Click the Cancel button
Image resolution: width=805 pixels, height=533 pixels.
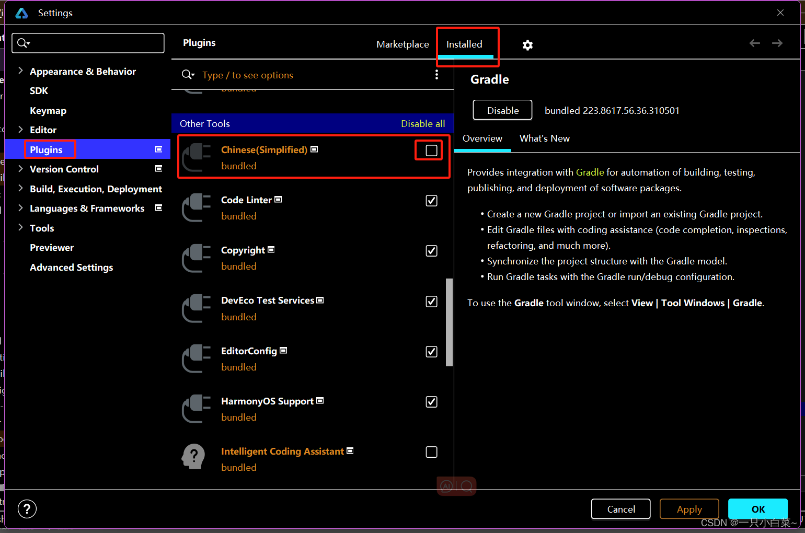pos(621,509)
